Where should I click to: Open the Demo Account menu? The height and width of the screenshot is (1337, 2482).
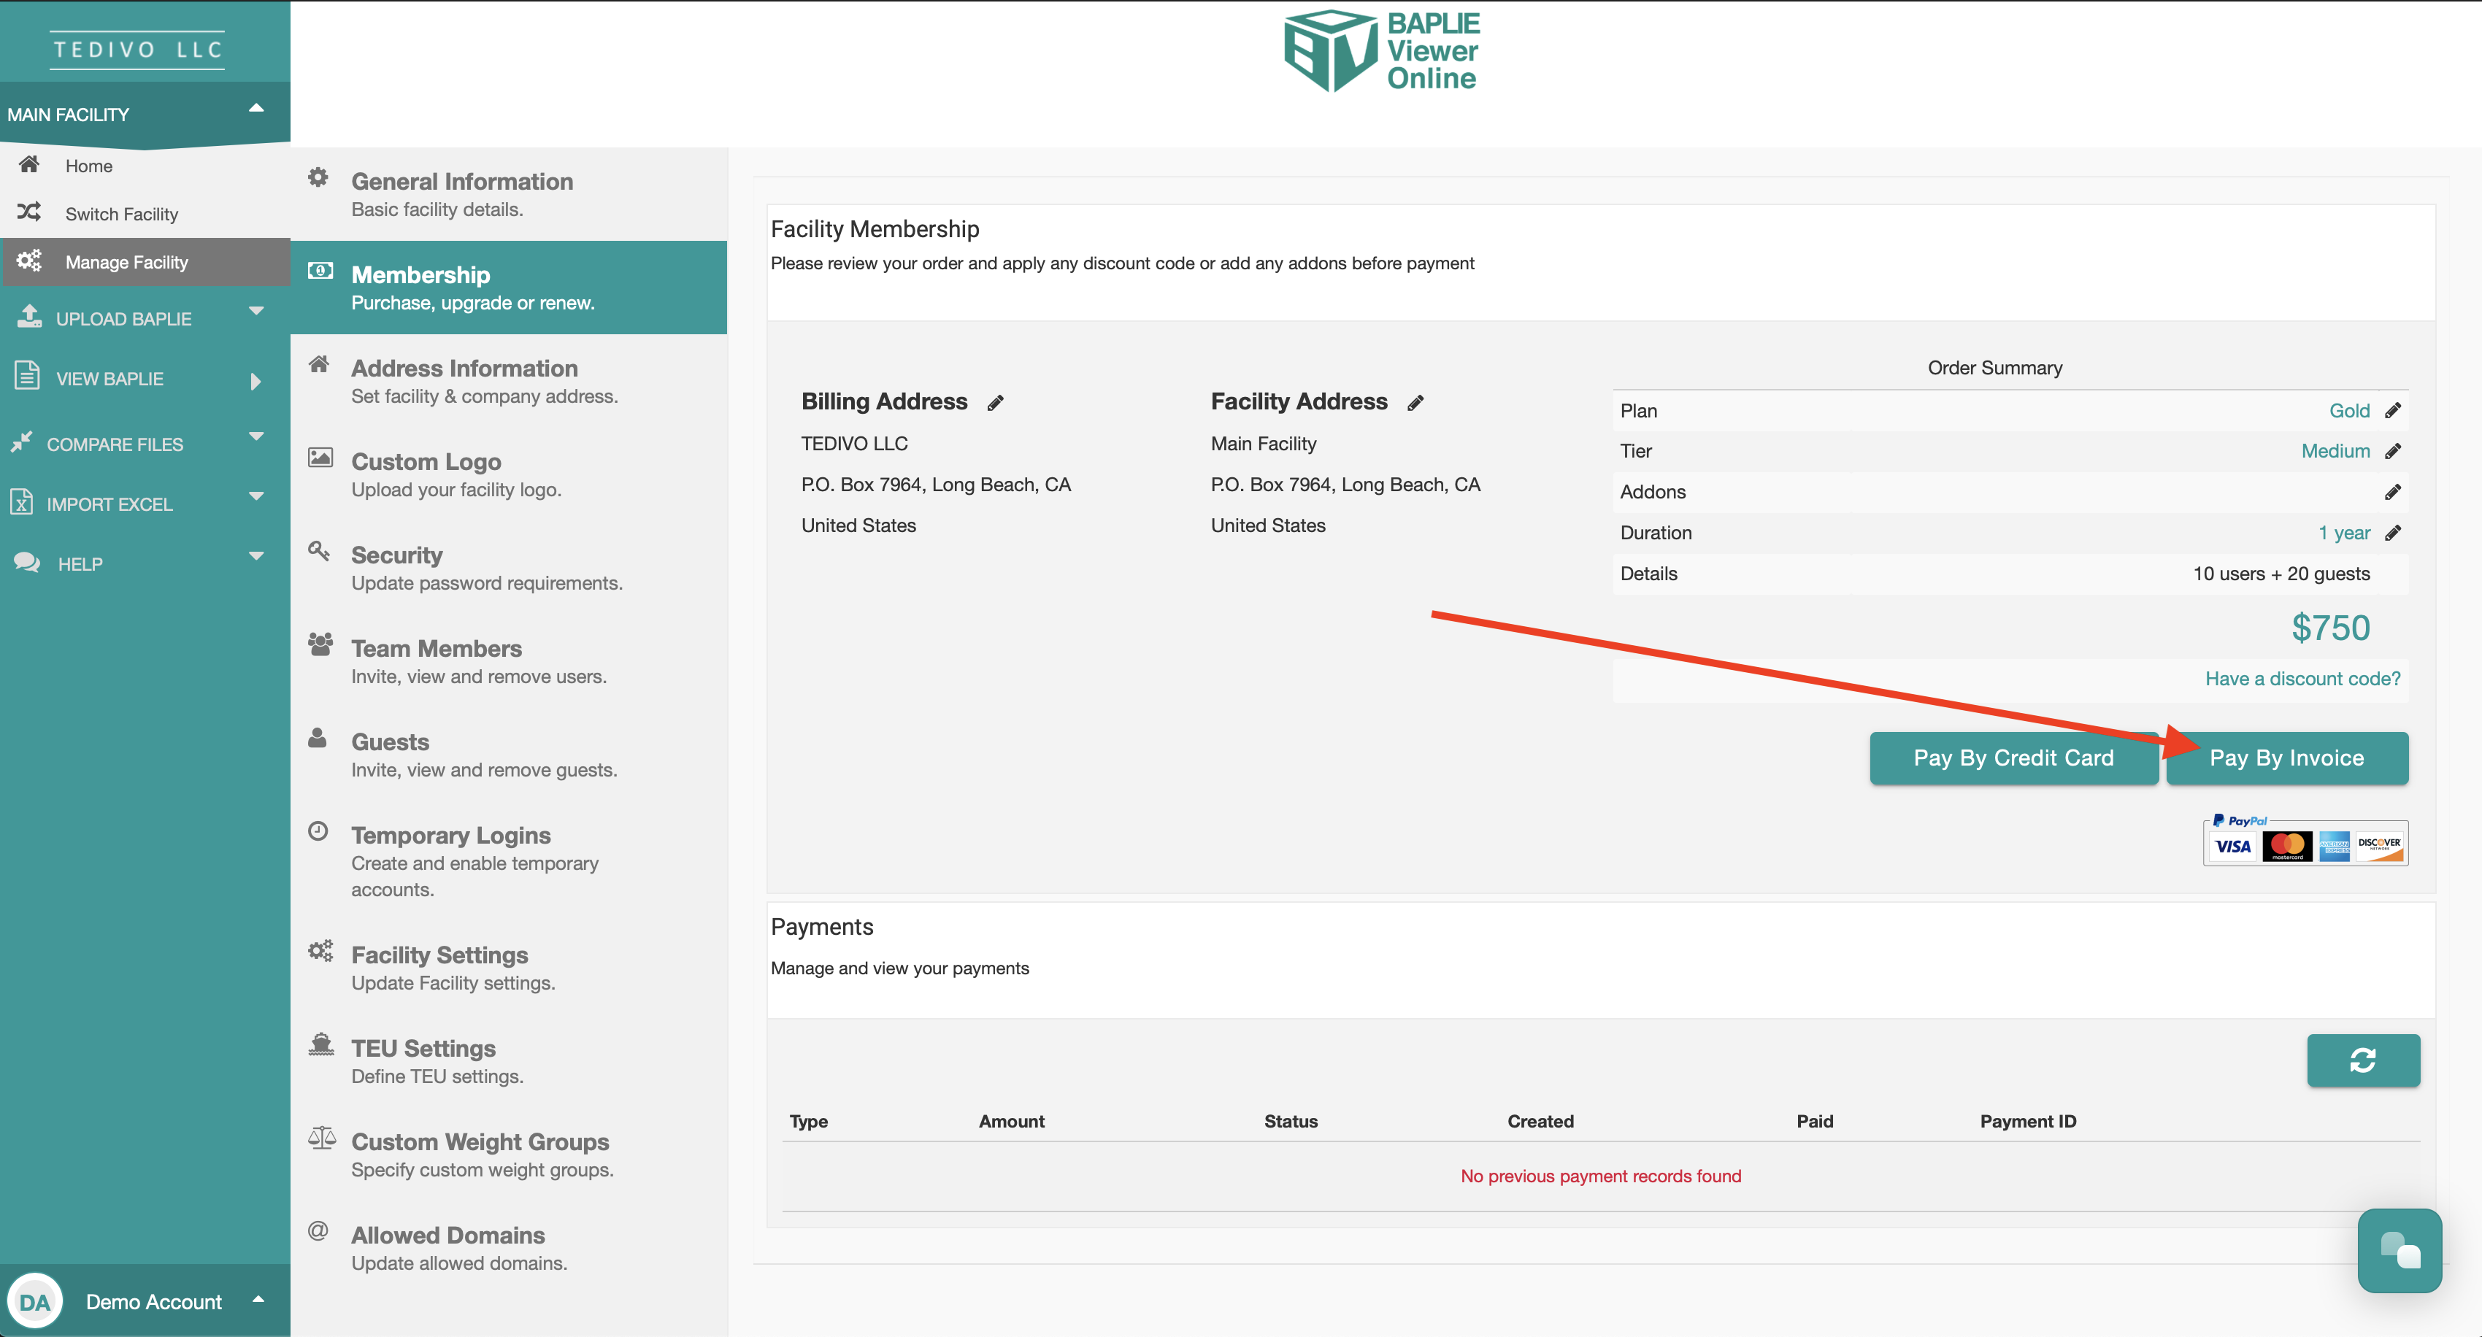point(154,1301)
